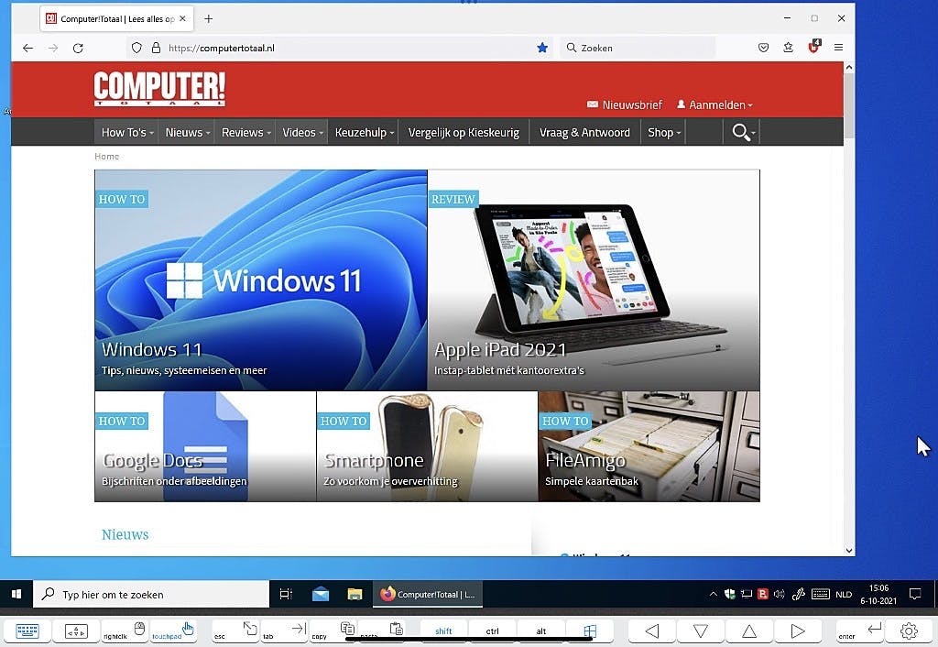Open the Windows Start button
938x647 pixels.
16,594
